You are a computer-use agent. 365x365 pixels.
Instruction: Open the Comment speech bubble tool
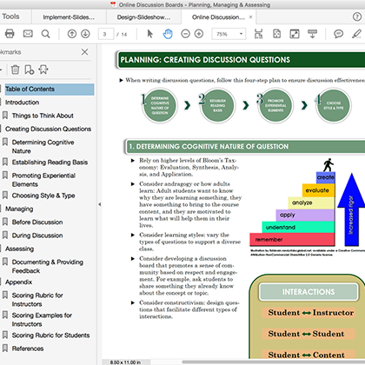pyautogui.click(x=338, y=34)
